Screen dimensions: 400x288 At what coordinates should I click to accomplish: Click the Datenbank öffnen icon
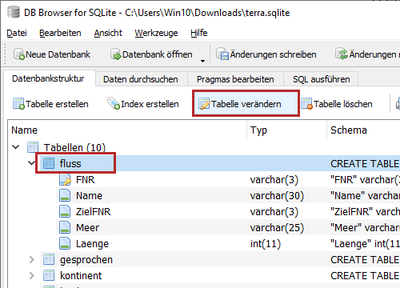116,54
